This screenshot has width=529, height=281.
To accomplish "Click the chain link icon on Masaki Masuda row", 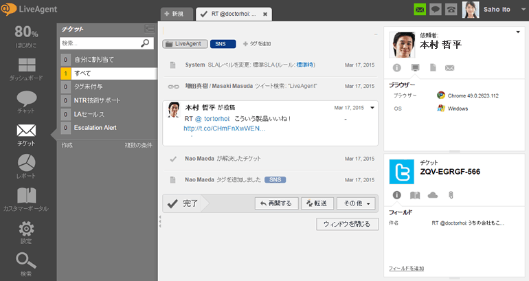I will pyautogui.click(x=173, y=87).
